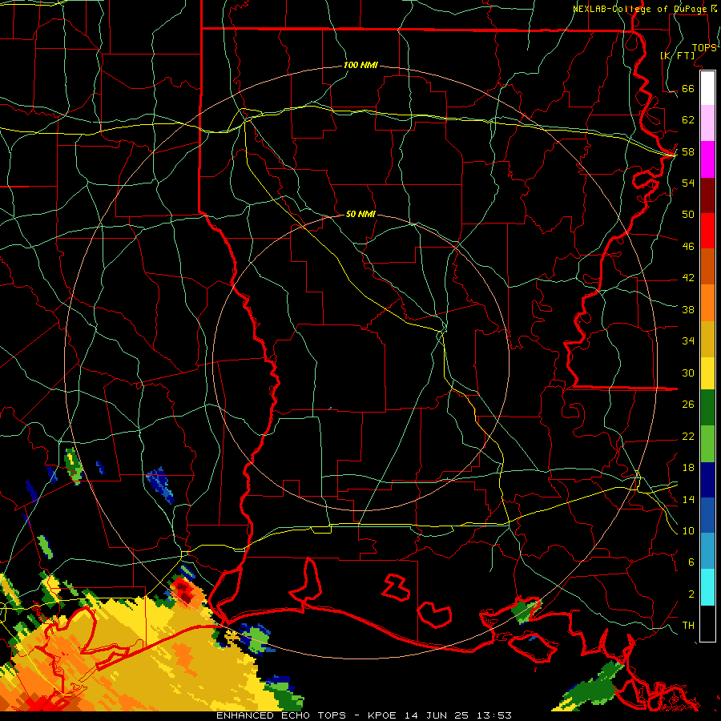The width and height of the screenshot is (721, 721).
Task: Click the black TH legend swatch
Action: click(x=707, y=623)
